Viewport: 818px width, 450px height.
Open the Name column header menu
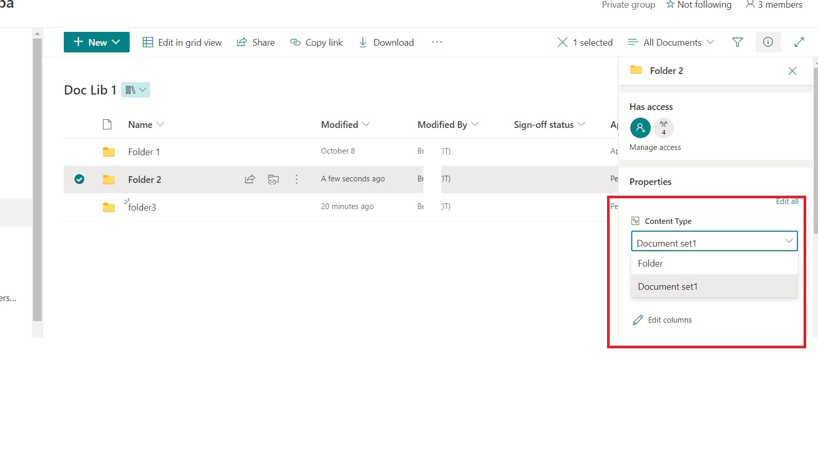(146, 124)
